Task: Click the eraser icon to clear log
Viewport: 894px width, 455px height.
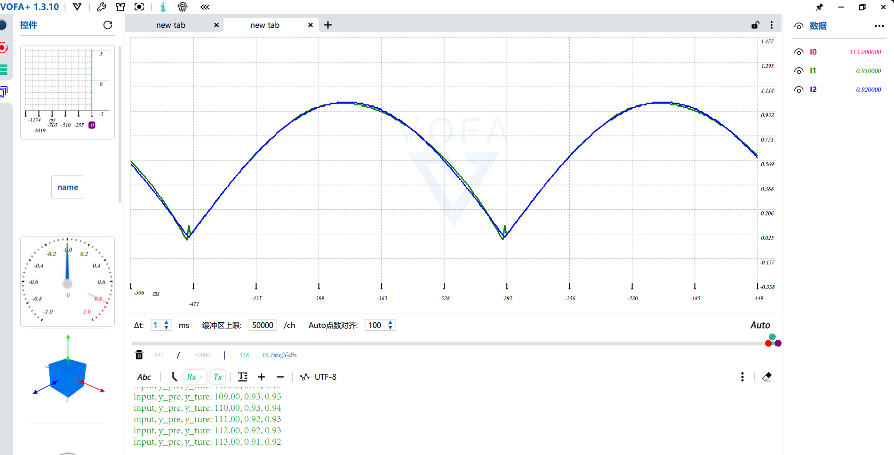Action: pyautogui.click(x=767, y=377)
